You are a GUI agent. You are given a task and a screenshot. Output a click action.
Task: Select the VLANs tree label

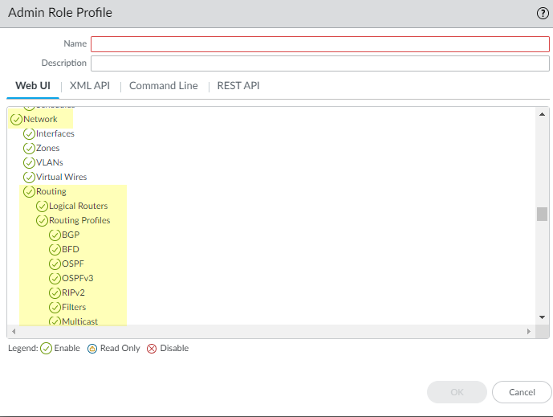point(50,163)
